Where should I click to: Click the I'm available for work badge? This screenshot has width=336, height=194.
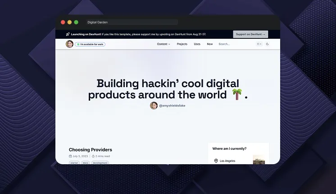pos(90,44)
